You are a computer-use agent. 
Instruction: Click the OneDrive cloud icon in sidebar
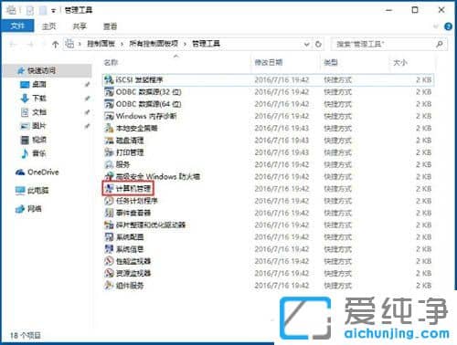point(20,172)
